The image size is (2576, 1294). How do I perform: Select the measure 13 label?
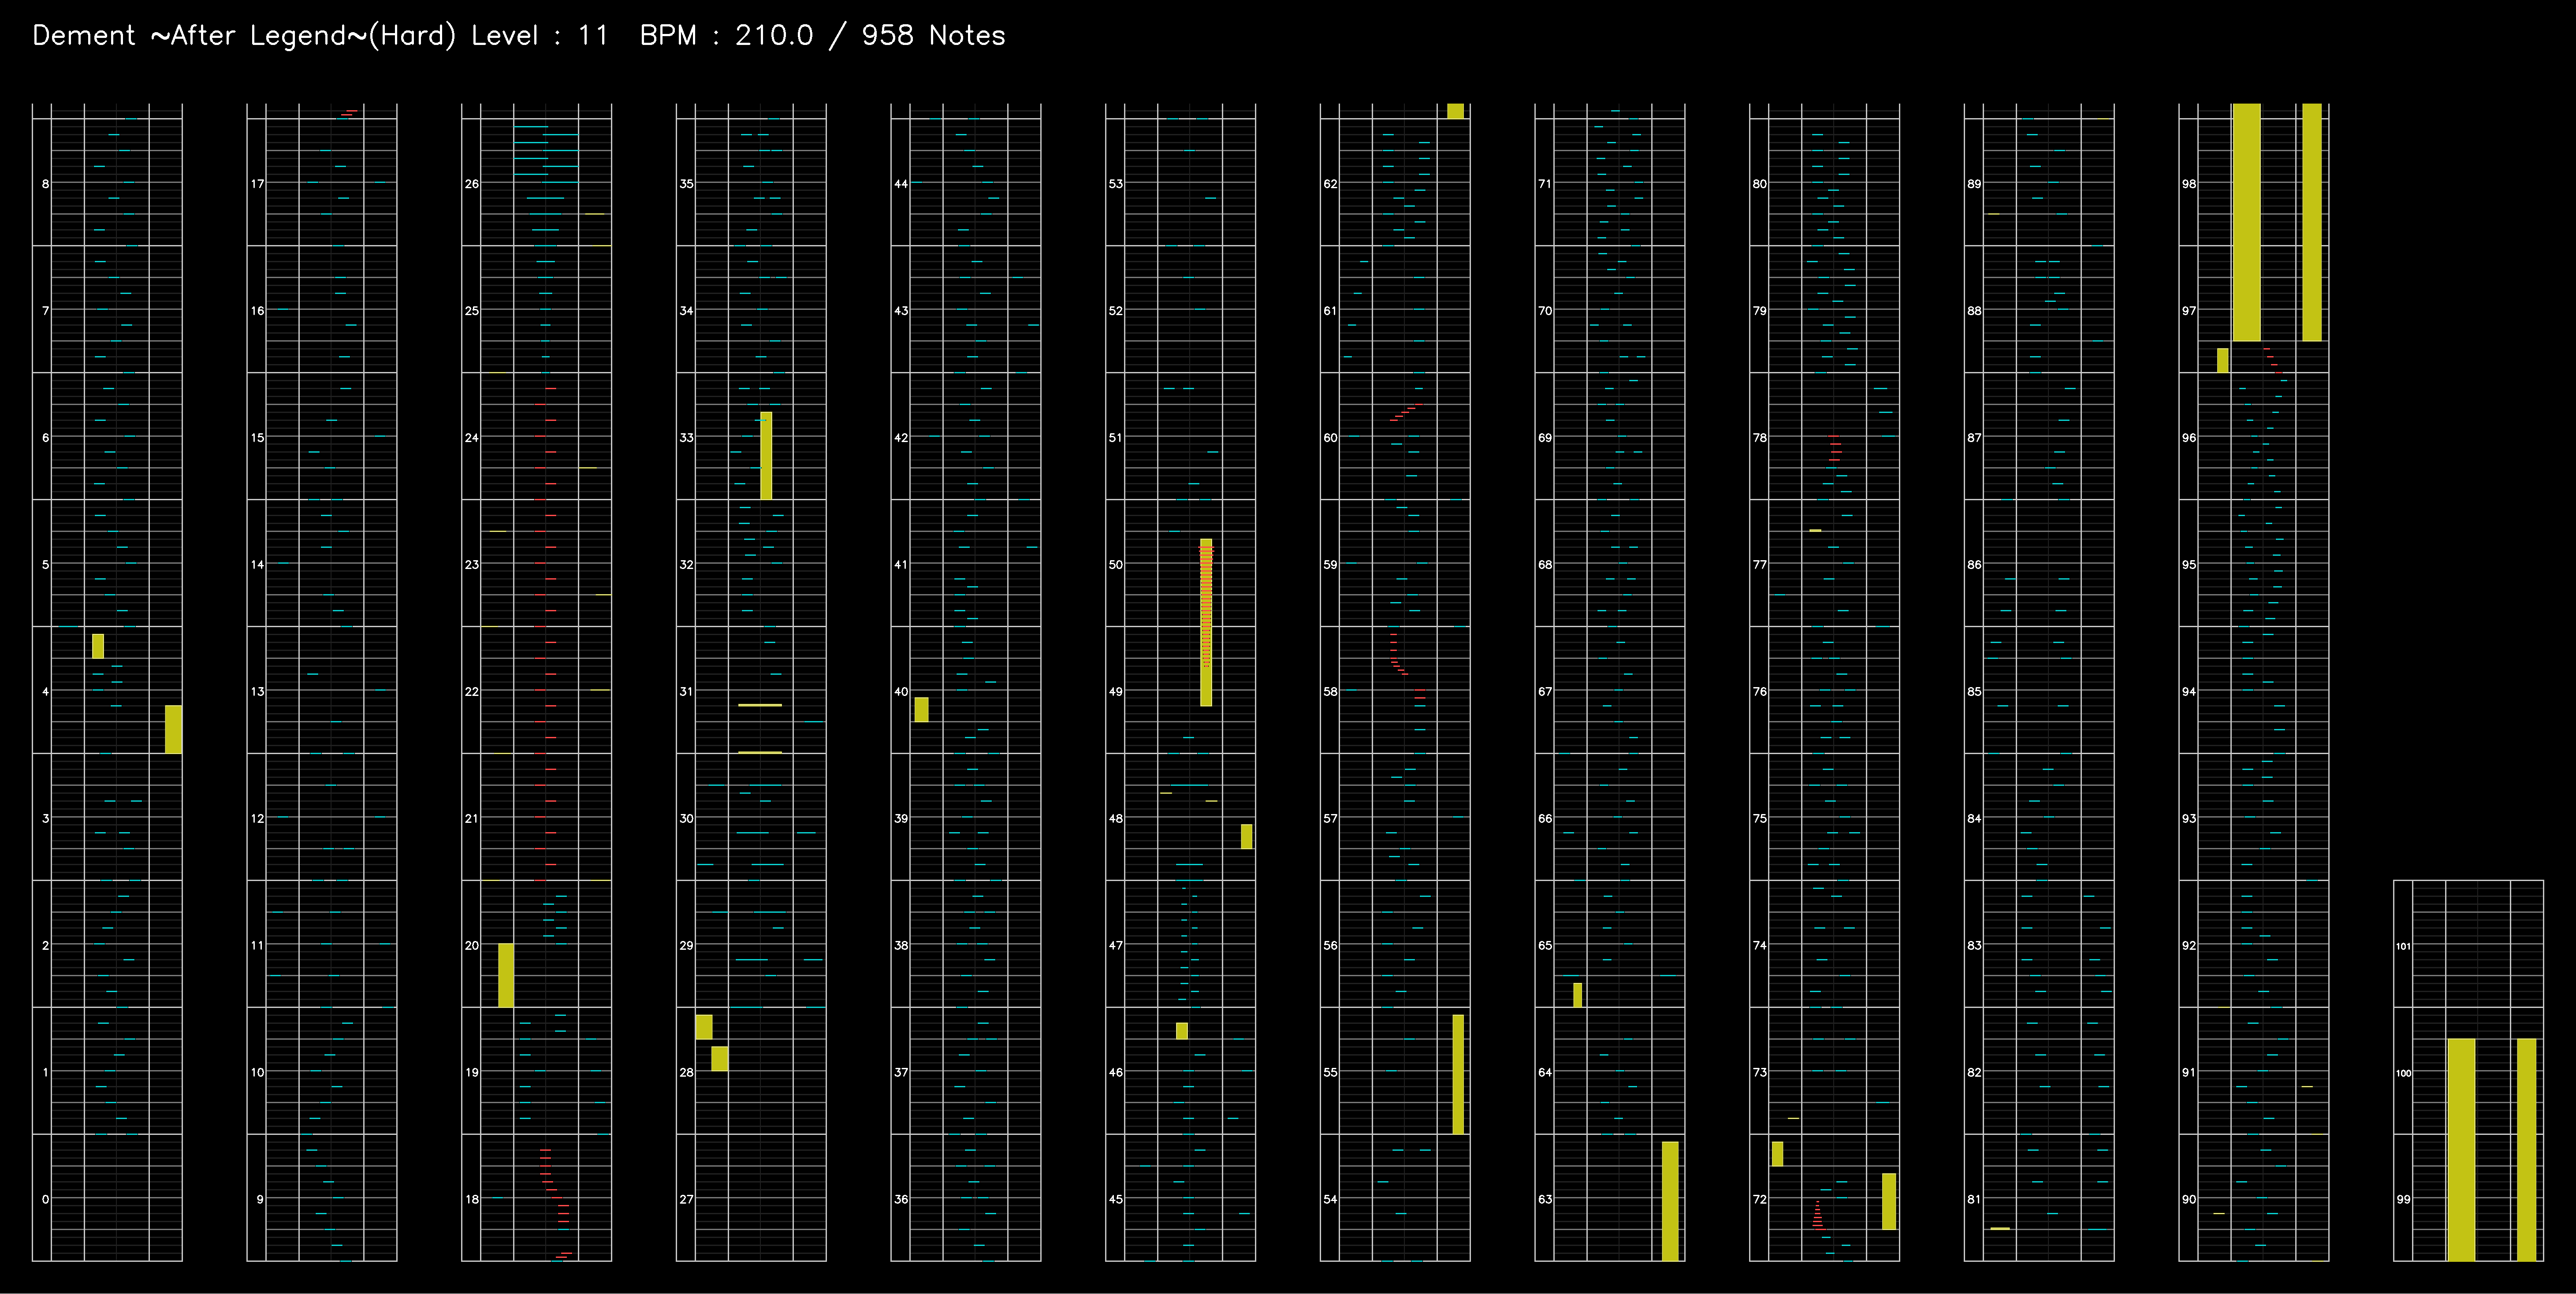[258, 692]
